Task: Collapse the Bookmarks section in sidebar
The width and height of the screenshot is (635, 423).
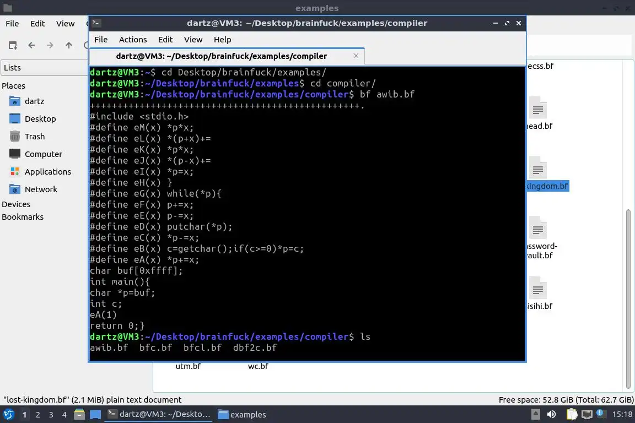Action: tap(23, 217)
